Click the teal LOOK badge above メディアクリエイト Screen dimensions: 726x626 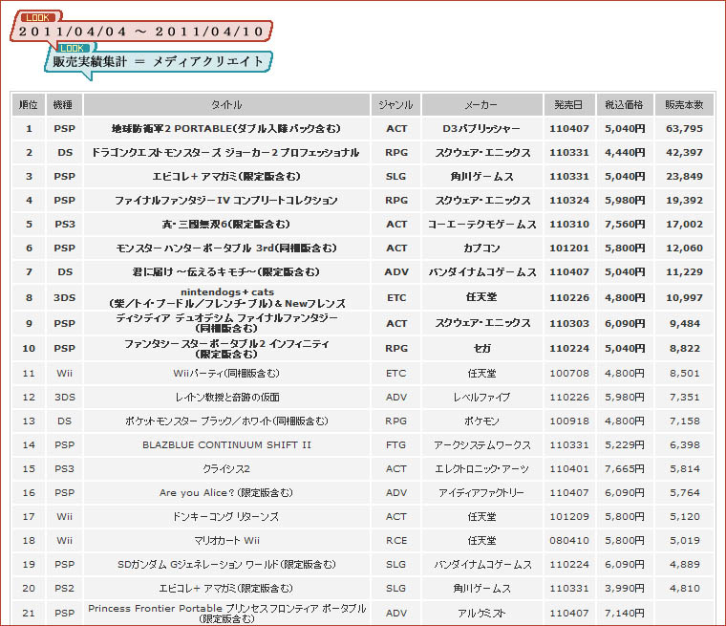[x=72, y=48]
